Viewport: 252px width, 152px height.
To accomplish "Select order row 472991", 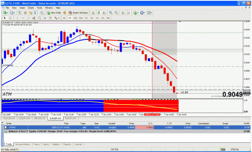I will tap(127, 127).
